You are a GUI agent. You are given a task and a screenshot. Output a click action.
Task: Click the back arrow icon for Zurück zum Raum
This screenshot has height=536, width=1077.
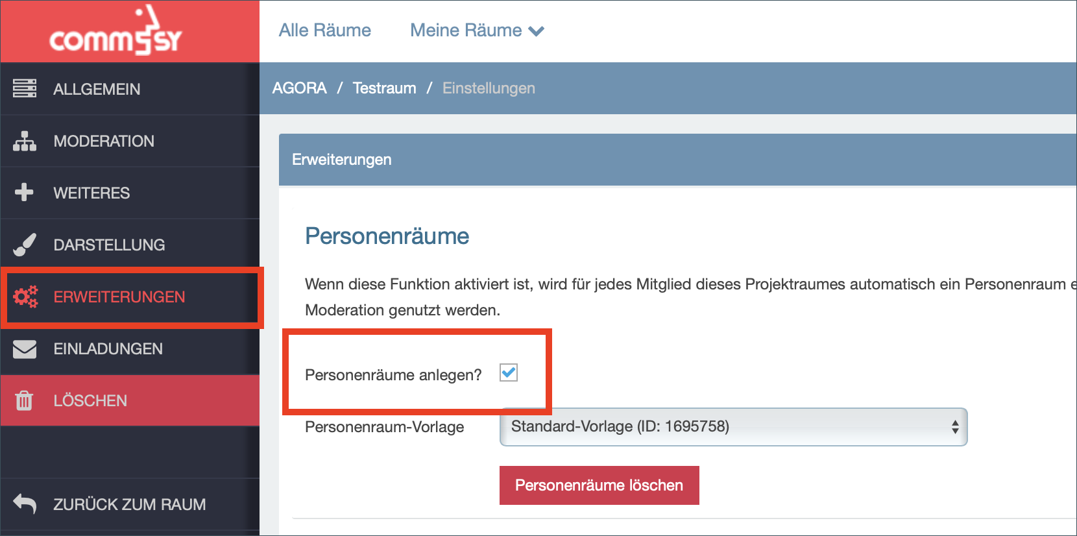coord(25,504)
